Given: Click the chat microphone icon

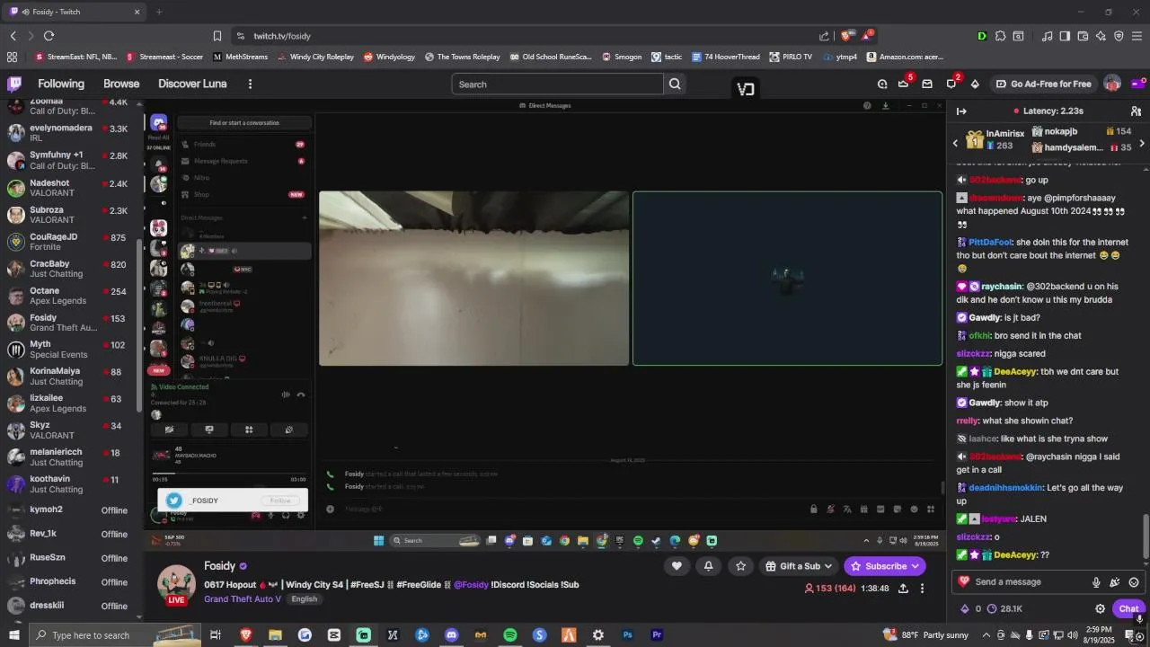Looking at the screenshot, I should pyautogui.click(x=1096, y=581).
